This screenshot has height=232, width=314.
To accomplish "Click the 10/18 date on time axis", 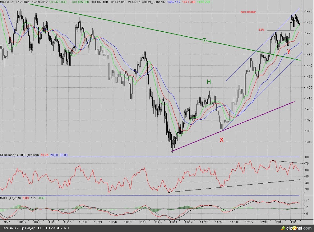I will [x=83, y=222].
